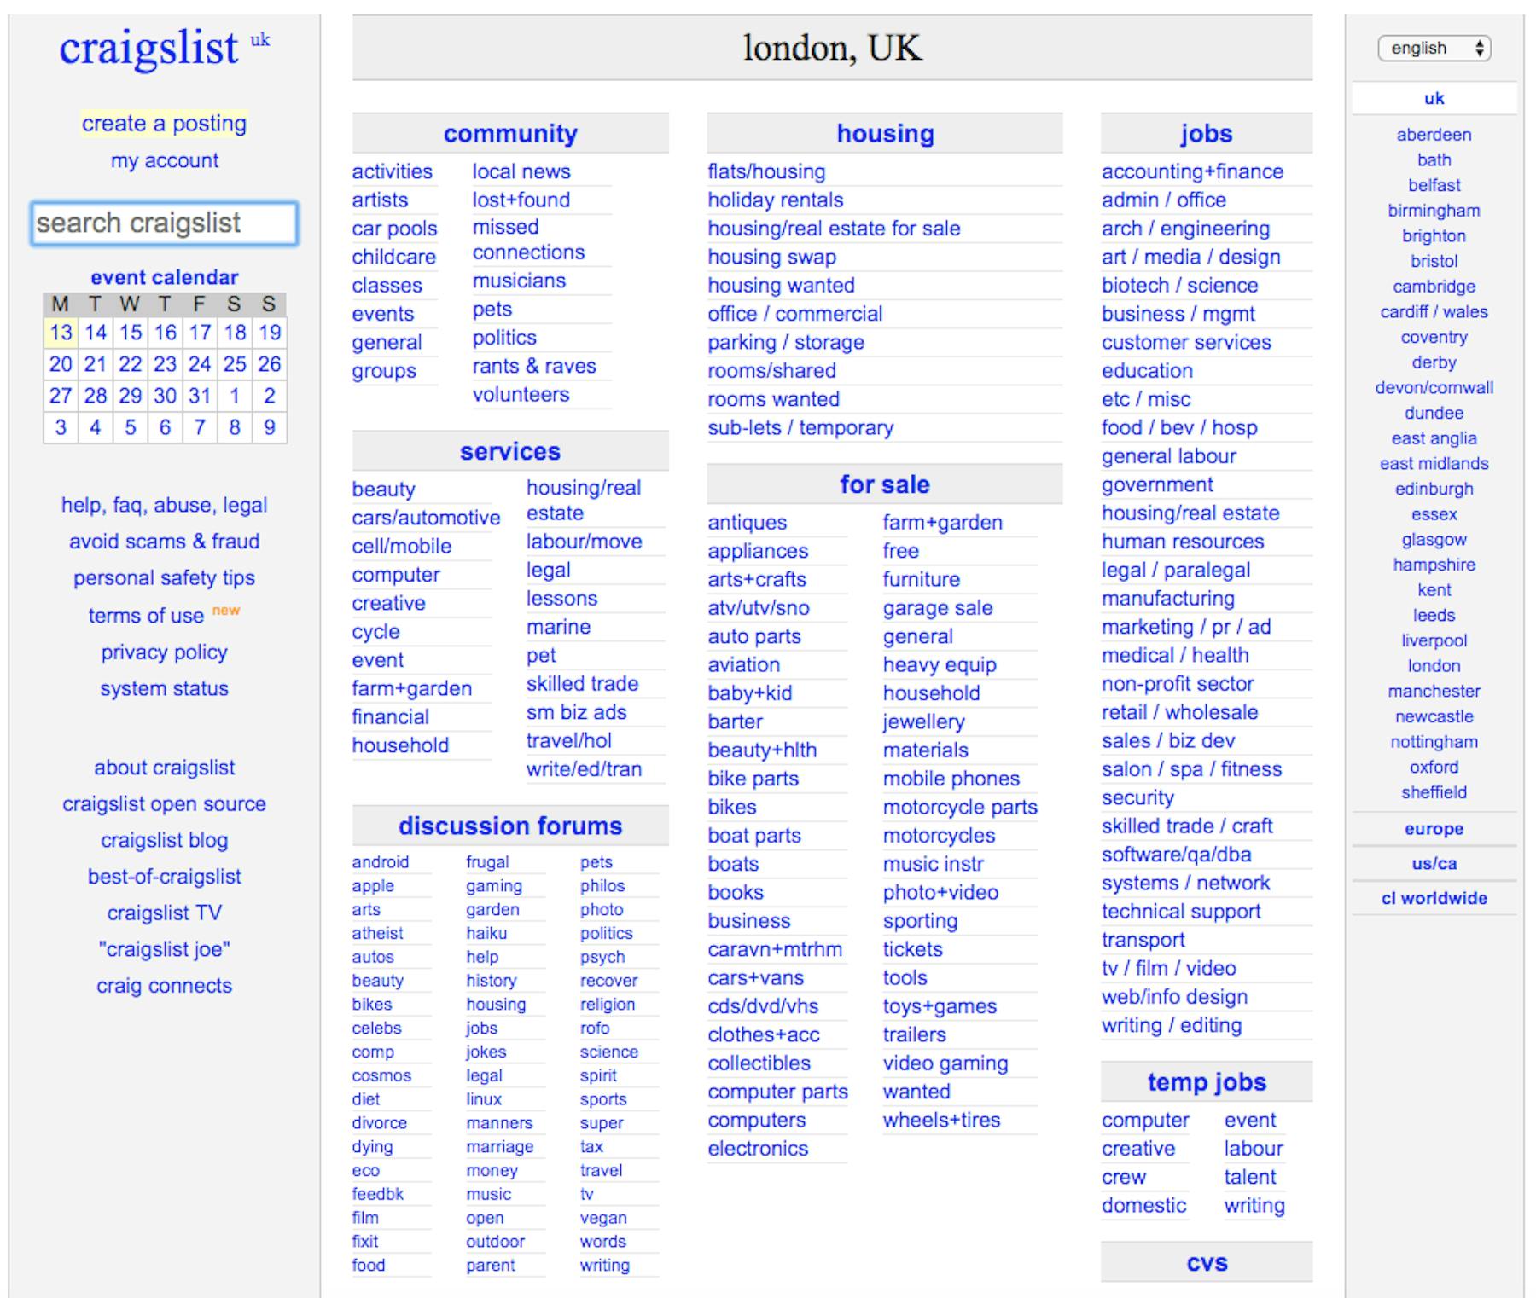Select day 25 in event calendar
Image resolution: width=1536 pixels, height=1298 pixels.
tap(235, 364)
